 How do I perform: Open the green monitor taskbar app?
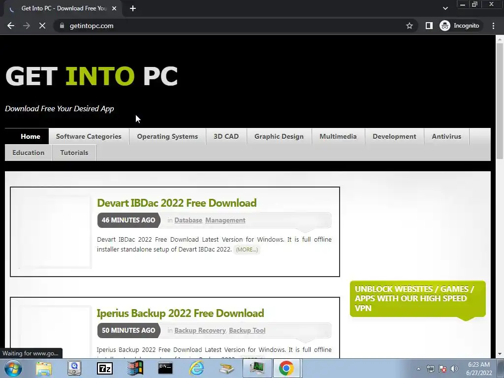tap(257, 368)
